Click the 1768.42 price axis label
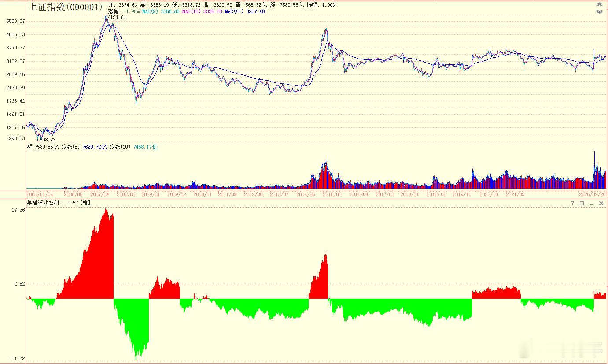Screen dimensions: 608x364 click(16, 101)
